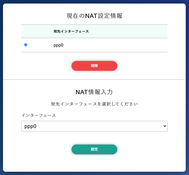Click the blank right side of the table header row
Screen dimensions: 189x175
(x=136, y=32)
